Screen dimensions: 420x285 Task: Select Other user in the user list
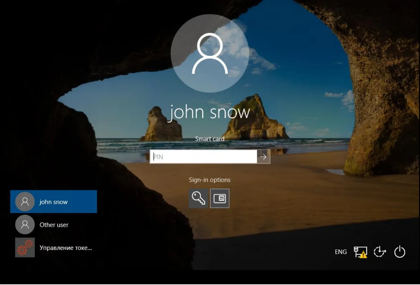[x=53, y=225]
